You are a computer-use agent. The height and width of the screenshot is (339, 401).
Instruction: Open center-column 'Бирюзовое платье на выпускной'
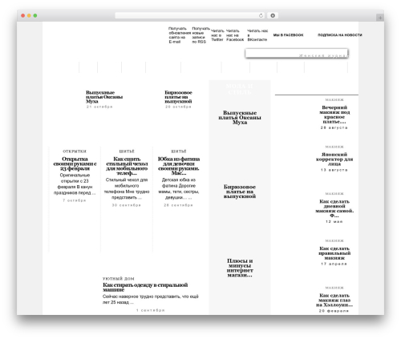[x=240, y=192]
